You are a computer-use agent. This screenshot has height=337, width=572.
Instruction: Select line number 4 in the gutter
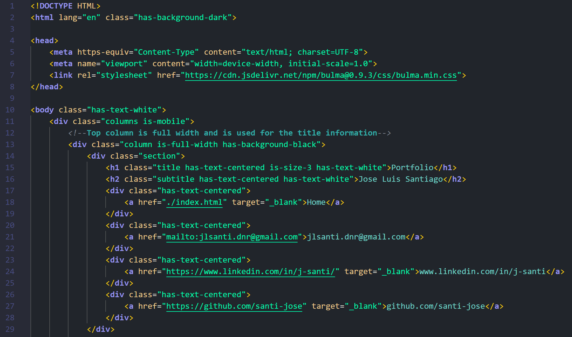pos(12,41)
